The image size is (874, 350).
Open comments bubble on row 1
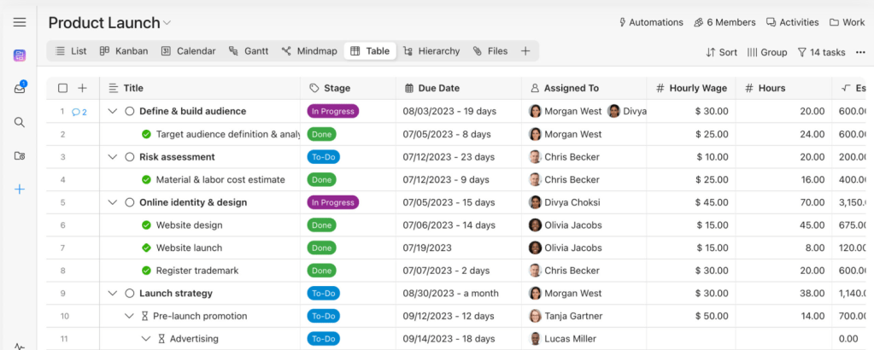tap(79, 112)
